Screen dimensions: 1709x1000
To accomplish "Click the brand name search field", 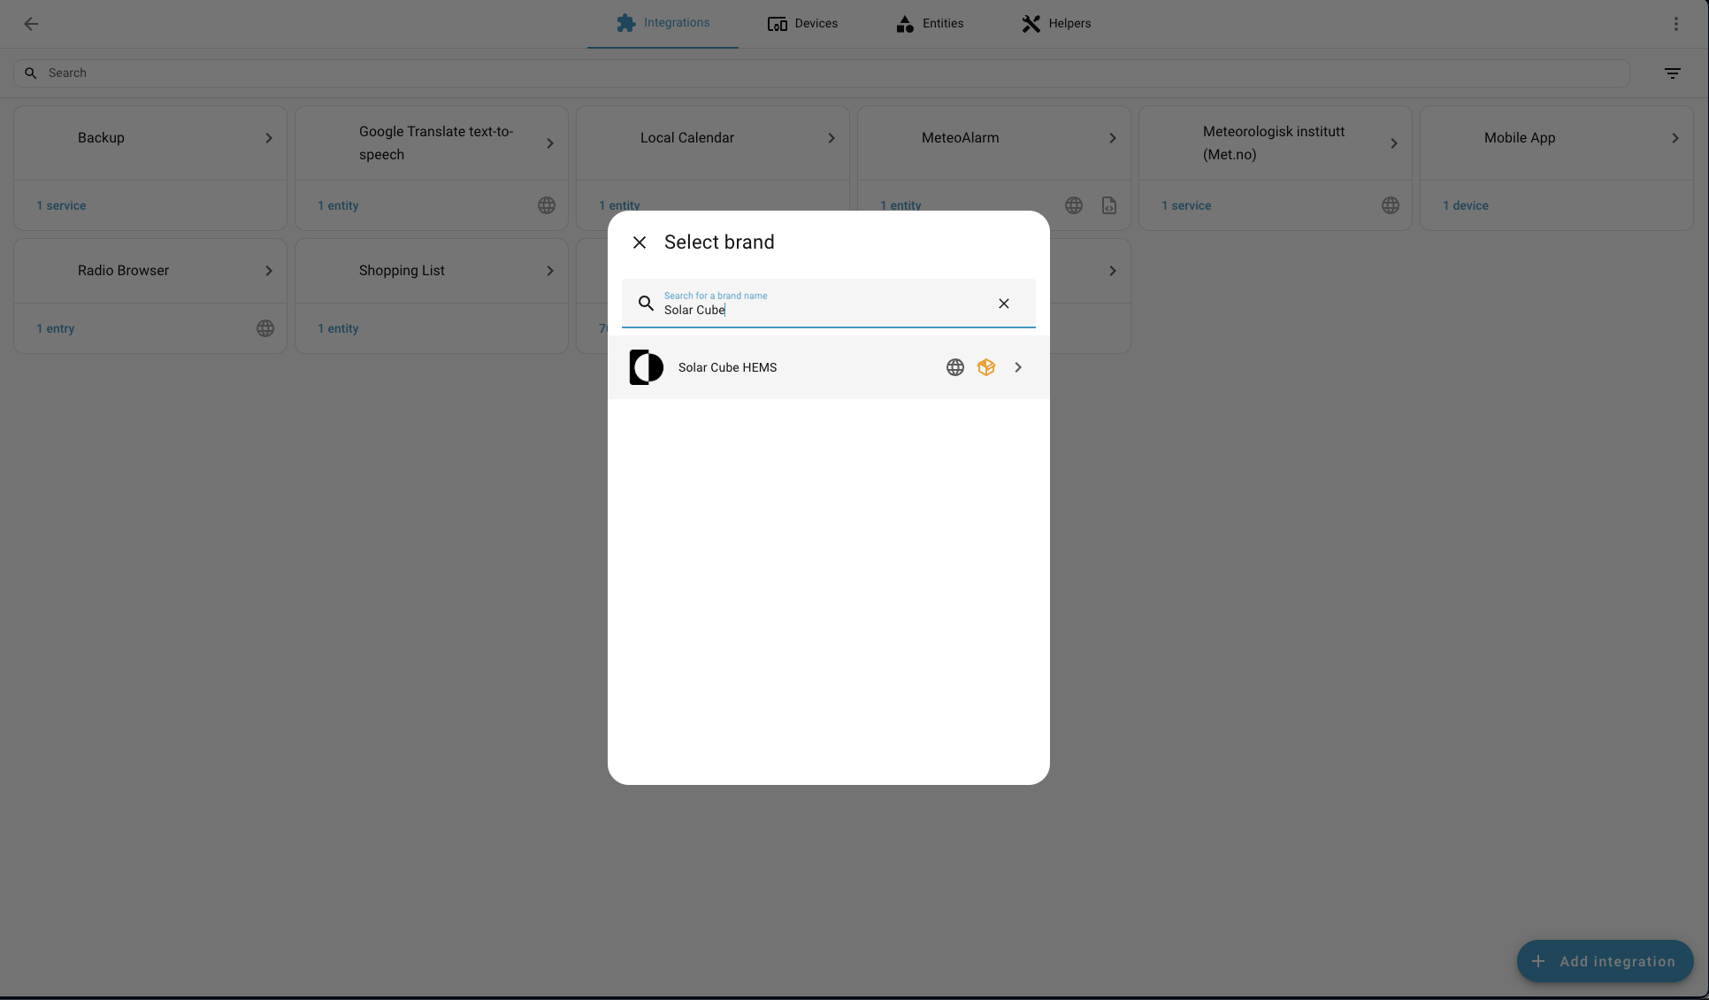I will (829, 304).
